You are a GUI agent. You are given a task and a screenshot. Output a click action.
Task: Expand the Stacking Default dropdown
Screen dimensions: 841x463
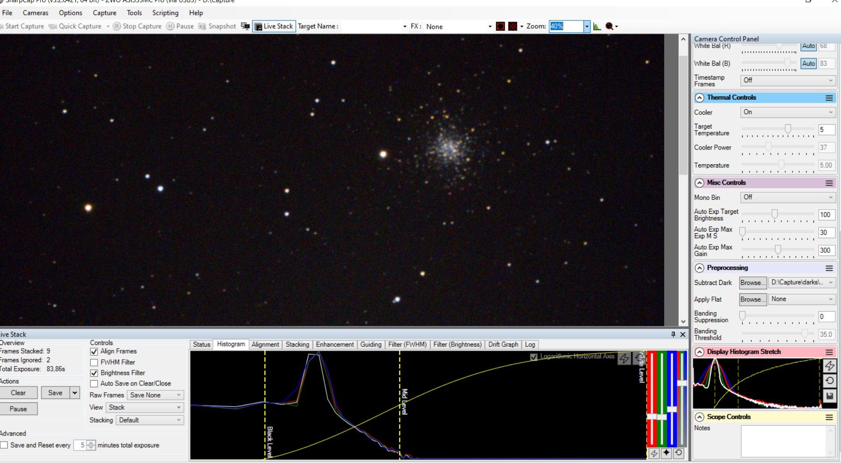pyautogui.click(x=150, y=420)
